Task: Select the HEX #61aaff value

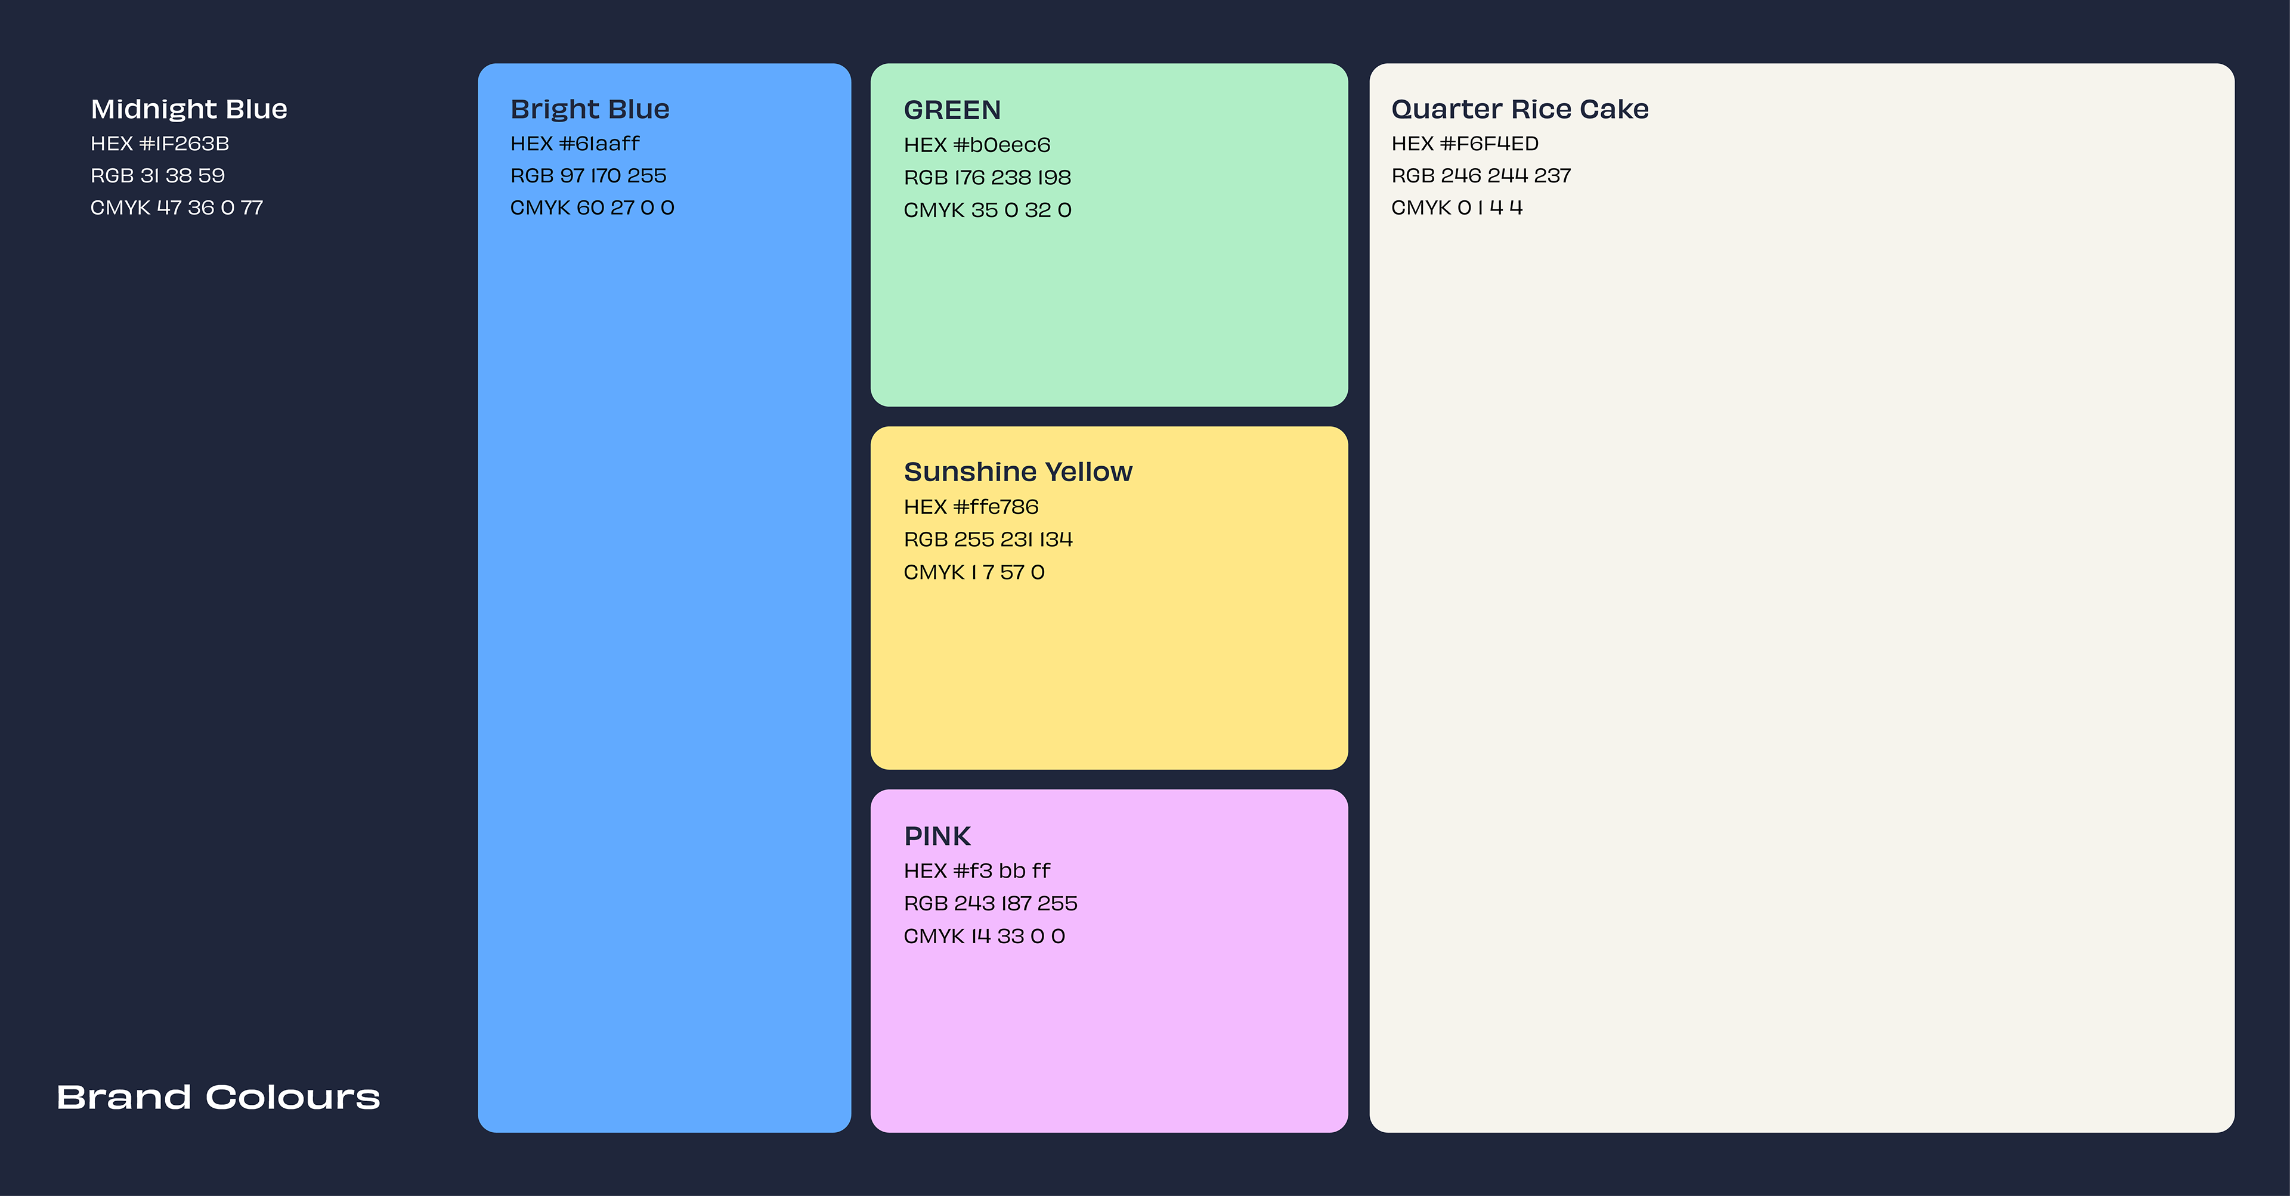Action: (x=575, y=144)
